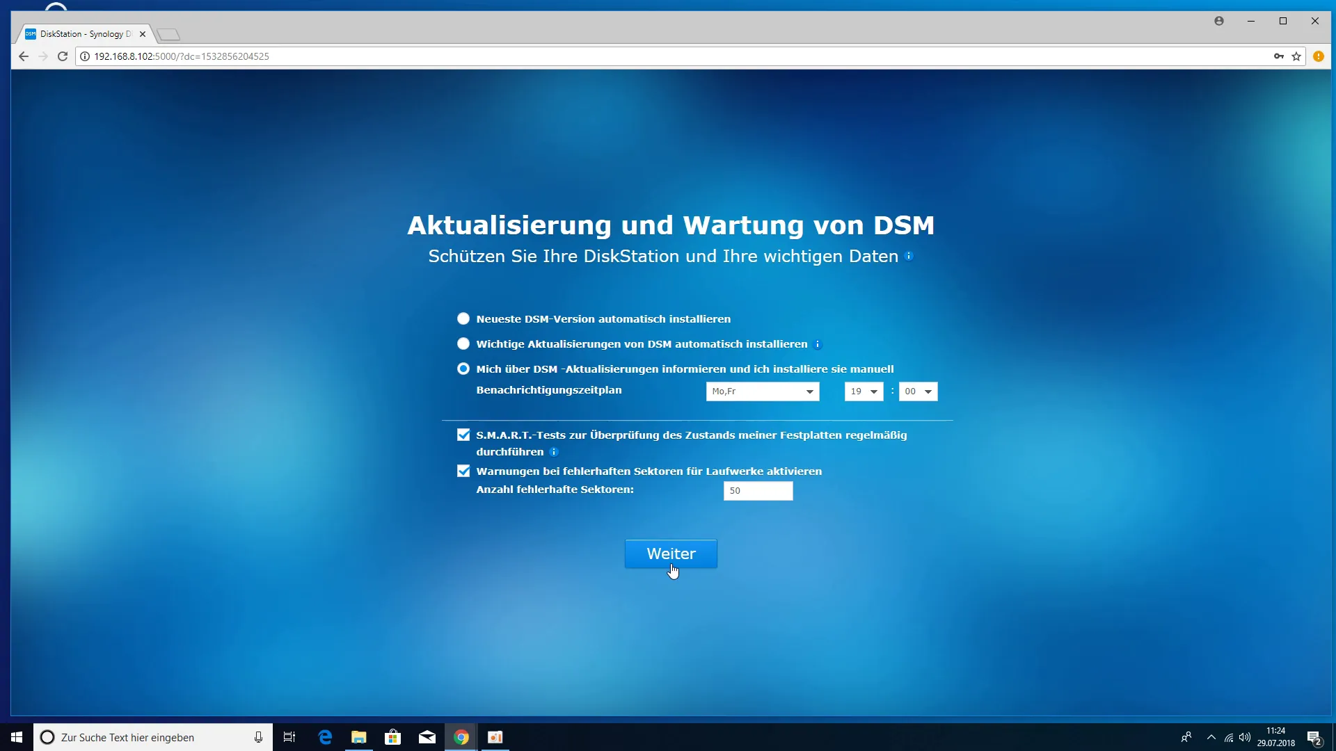Open Microsoft Store from taskbar
The image size is (1336, 751).
coord(393,737)
